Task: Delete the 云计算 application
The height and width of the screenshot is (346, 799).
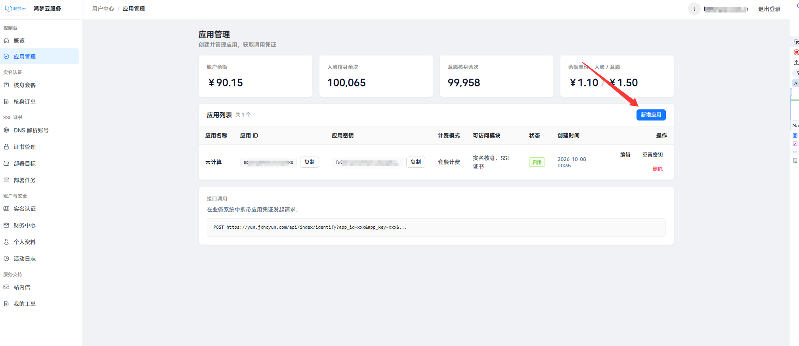Action: pyautogui.click(x=658, y=169)
